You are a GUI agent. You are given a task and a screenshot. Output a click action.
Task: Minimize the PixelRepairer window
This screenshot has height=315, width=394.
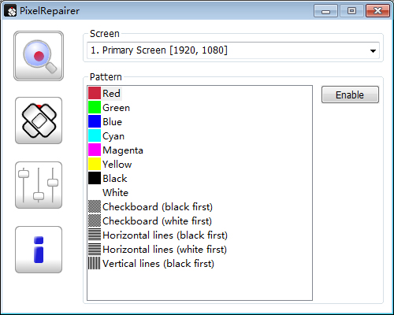pos(325,11)
